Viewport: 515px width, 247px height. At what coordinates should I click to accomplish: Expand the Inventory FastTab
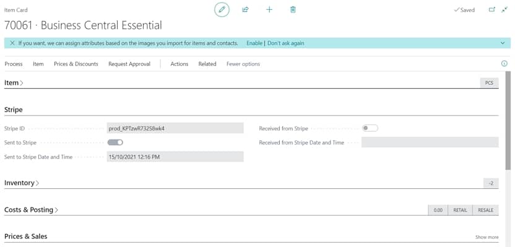[22, 183]
